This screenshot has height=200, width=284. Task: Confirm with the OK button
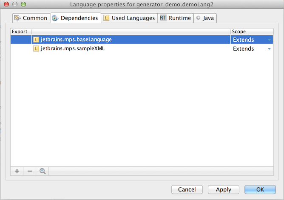[260, 189]
